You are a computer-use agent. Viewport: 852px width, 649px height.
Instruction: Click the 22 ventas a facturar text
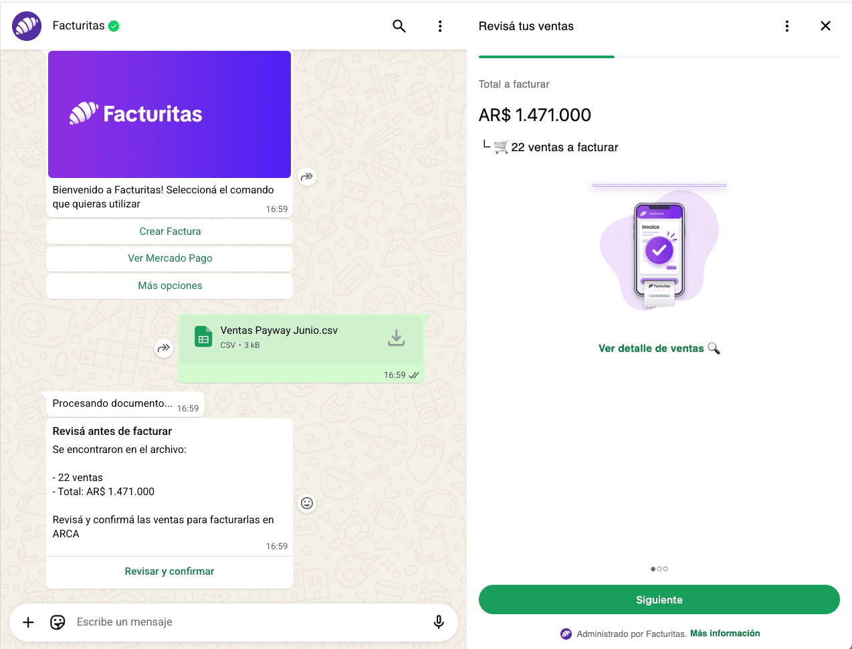tap(565, 147)
